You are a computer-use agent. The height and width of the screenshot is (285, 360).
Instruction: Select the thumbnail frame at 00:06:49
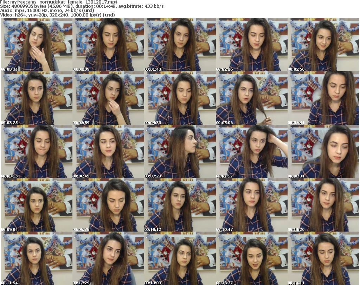point(108,152)
